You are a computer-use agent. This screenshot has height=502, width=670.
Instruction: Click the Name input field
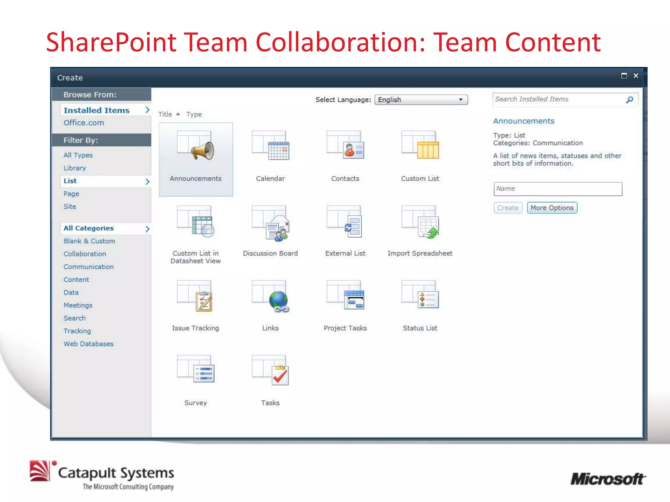[x=558, y=189]
